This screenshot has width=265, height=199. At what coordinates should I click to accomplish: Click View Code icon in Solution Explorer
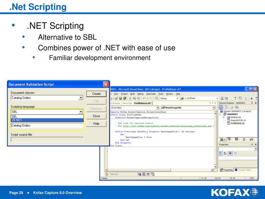click(x=221, y=107)
